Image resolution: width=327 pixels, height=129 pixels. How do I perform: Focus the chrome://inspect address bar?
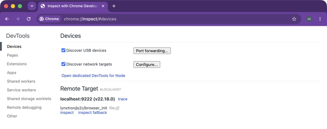pyautogui.click(x=169, y=19)
